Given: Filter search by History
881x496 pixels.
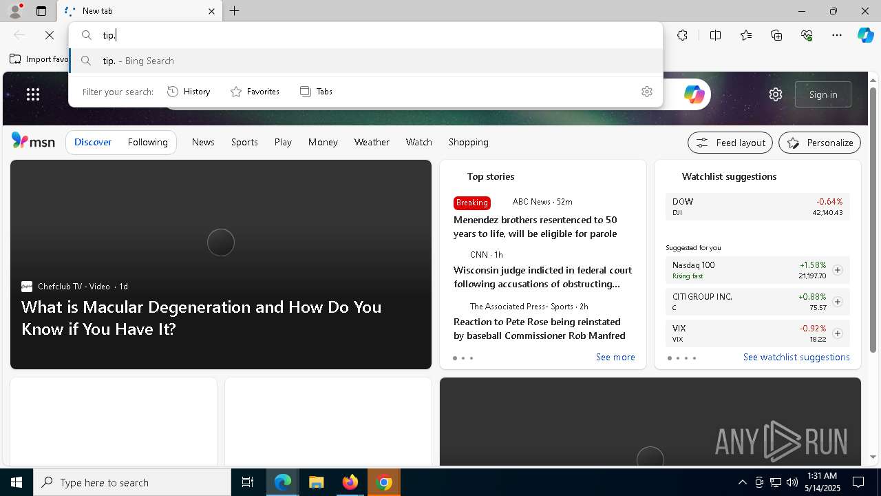Looking at the screenshot, I should coord(189,92).
